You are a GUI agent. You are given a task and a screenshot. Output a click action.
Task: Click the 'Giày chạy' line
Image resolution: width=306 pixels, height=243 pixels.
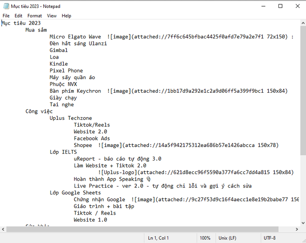pyautogui.click(x=63, y=97)
